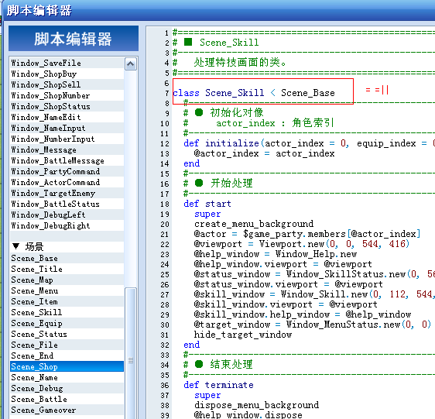
Task: Select Window_NameInput script entry
Action: click(x=67, y=128)
